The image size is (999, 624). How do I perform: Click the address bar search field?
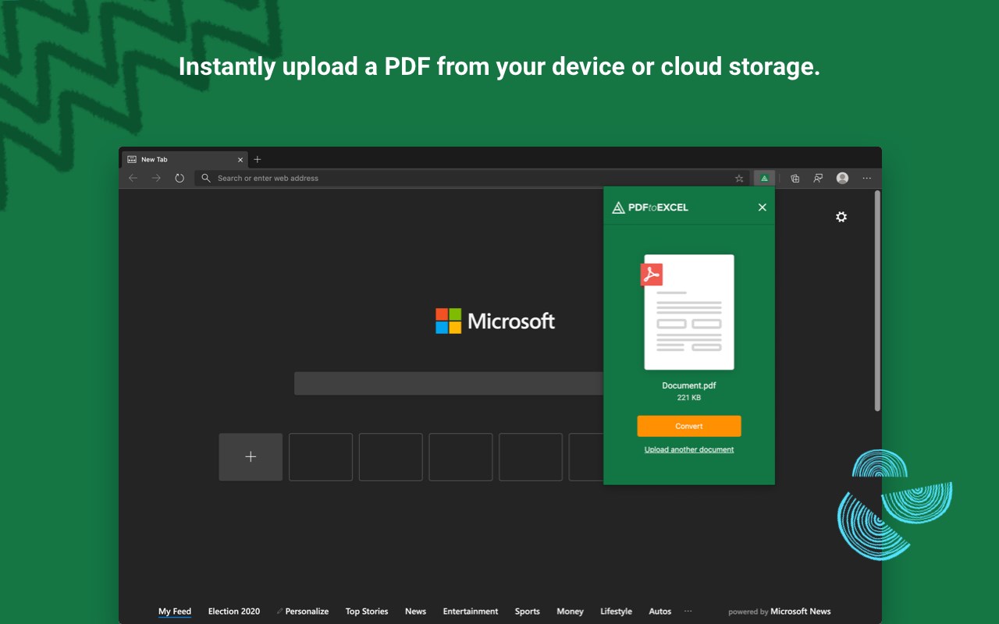pyautogui.click(x=468, y=179)
